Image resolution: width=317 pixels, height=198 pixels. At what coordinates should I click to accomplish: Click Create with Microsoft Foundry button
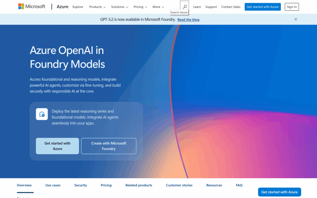click(109, 146)
